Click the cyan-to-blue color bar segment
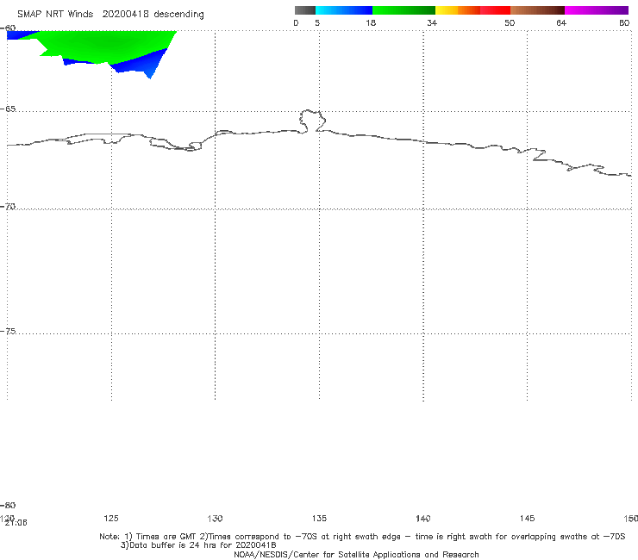Screen dimensions: 638x560 pos(344,10)
